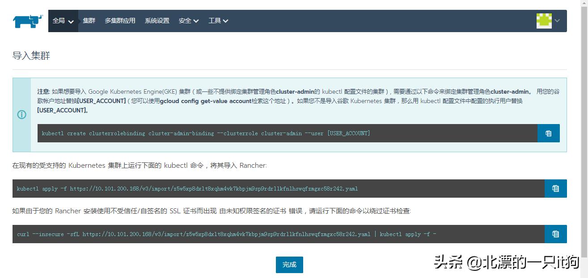Click the 导入集群 page heading

[31, 55]
